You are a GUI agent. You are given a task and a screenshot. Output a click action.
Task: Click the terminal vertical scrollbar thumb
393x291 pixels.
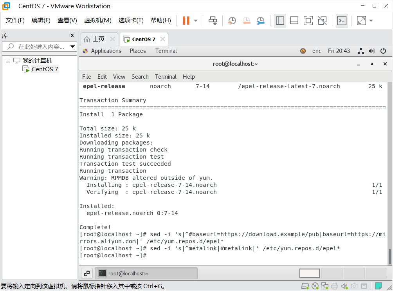390,257
